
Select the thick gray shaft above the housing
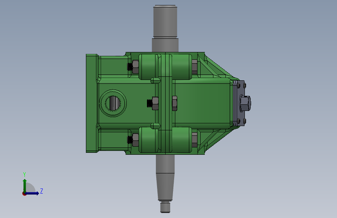[x=165, y=28]
